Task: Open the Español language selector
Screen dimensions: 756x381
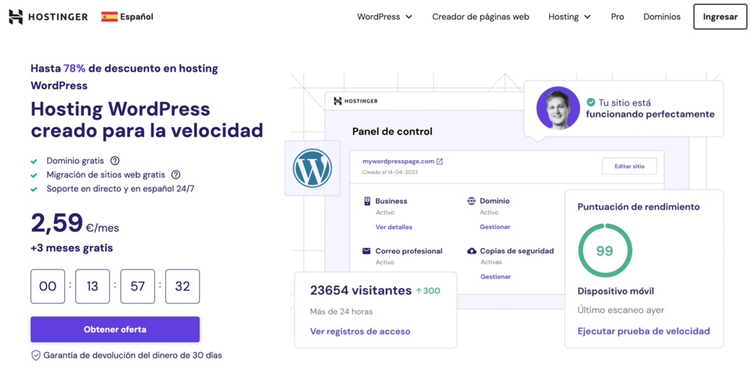Action: click(x=136, y=16)
